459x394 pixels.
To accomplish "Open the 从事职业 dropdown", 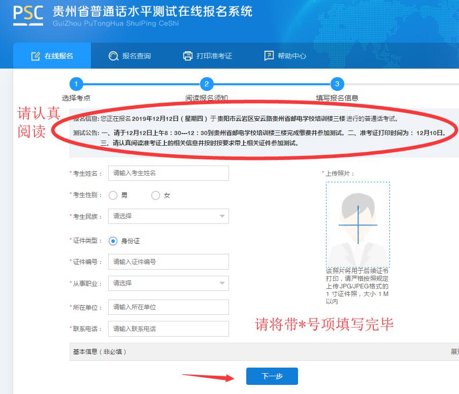I will 168,283.
